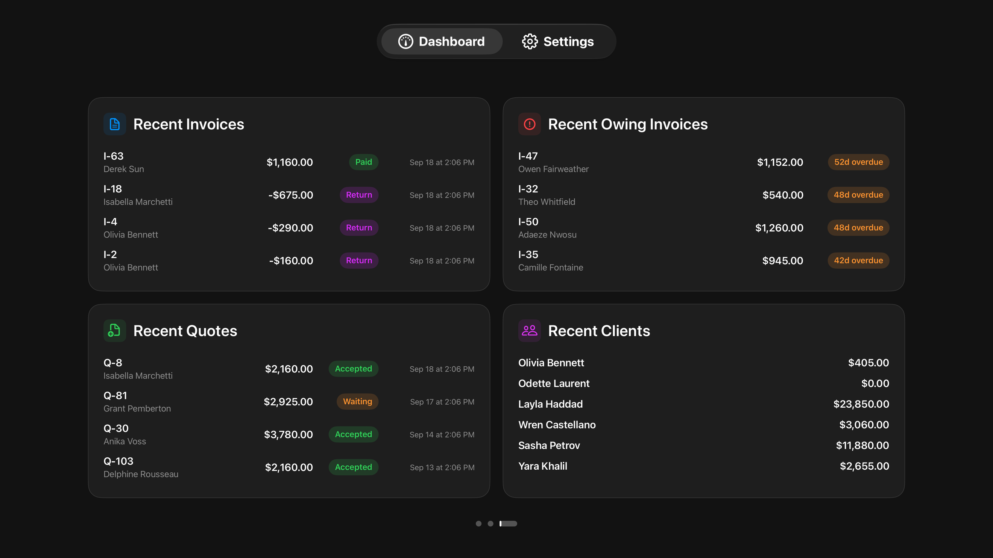The height and width of the screenshot is (558, 993).
Task: Click the 52d overdue badge
Action: [x=858, y=162]
